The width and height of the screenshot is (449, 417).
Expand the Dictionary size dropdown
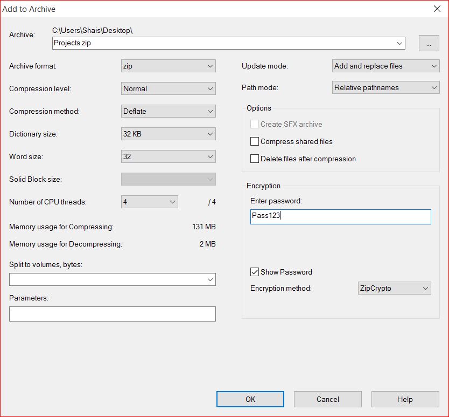pyautogui.click(x=169, y=134)
